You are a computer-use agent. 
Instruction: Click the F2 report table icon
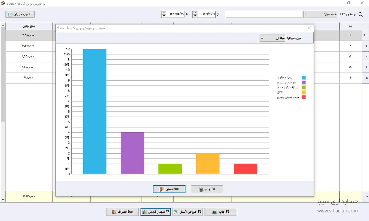(x=10, y=14)
